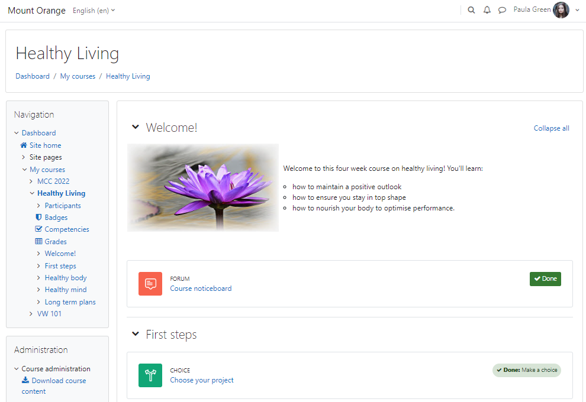
Task: Click the Choose your project choice icon
Action: coord(150,375)
